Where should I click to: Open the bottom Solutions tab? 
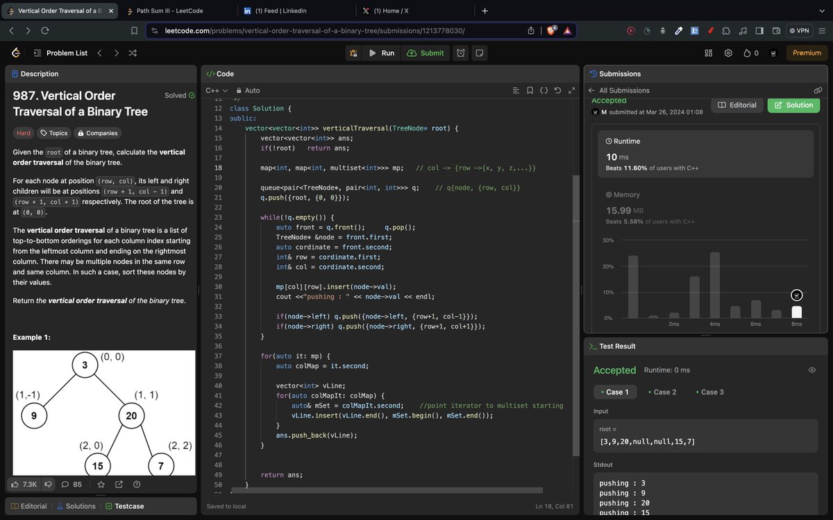[x=76, y=506]
